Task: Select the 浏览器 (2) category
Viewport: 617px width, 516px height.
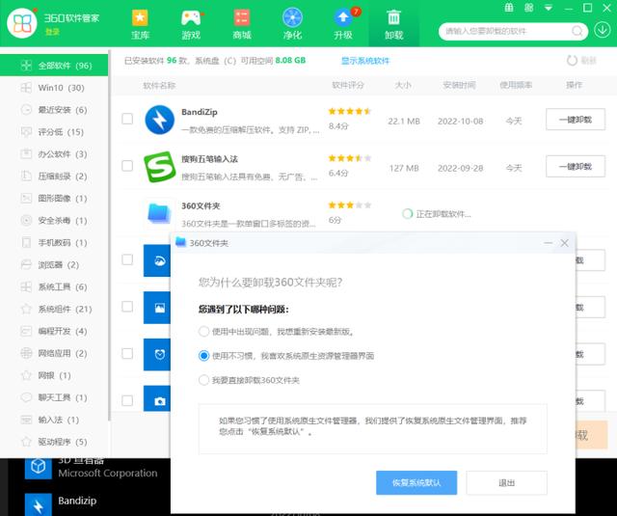Action: (54, 264)
